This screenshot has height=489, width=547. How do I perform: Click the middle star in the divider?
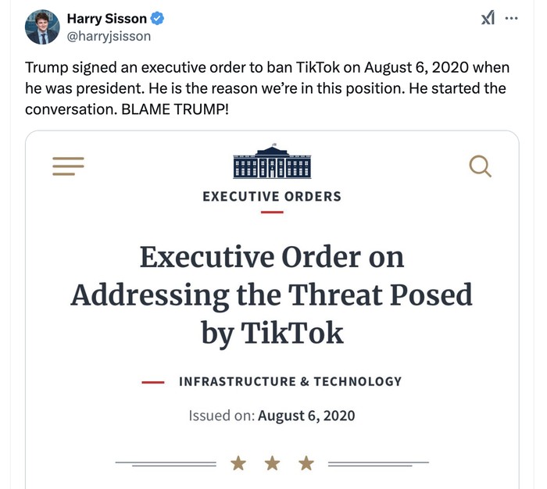click(272, 464)
